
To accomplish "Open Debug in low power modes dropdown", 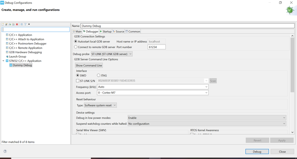I will coord(207,118).
